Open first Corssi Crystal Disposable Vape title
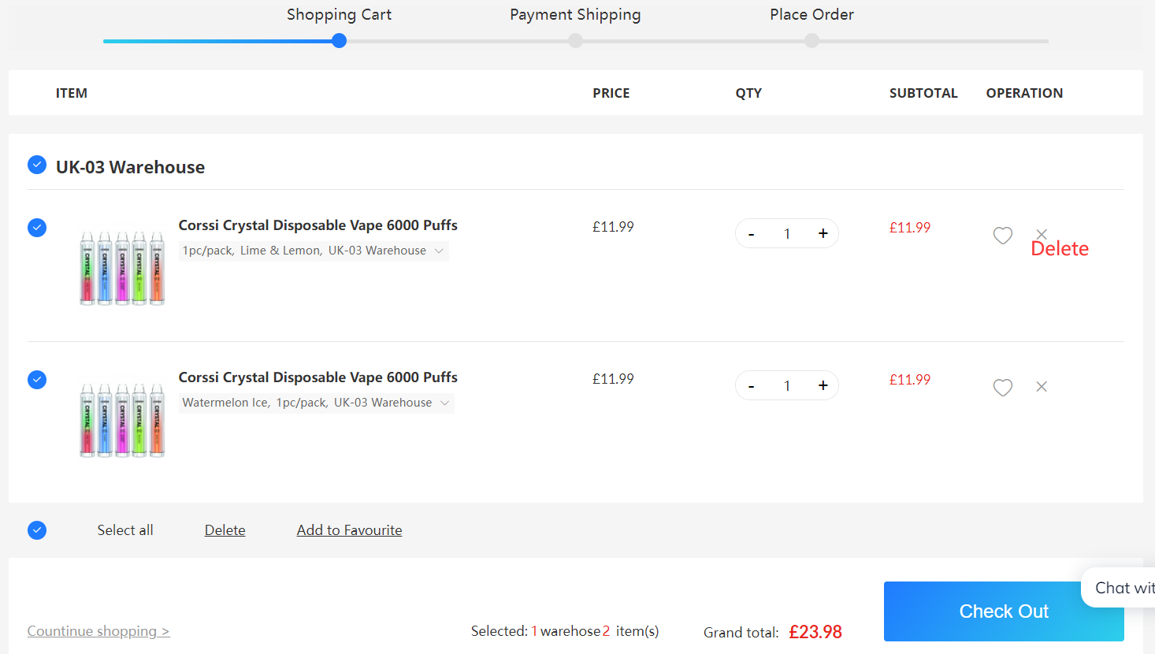 click(x=318, y=225)
